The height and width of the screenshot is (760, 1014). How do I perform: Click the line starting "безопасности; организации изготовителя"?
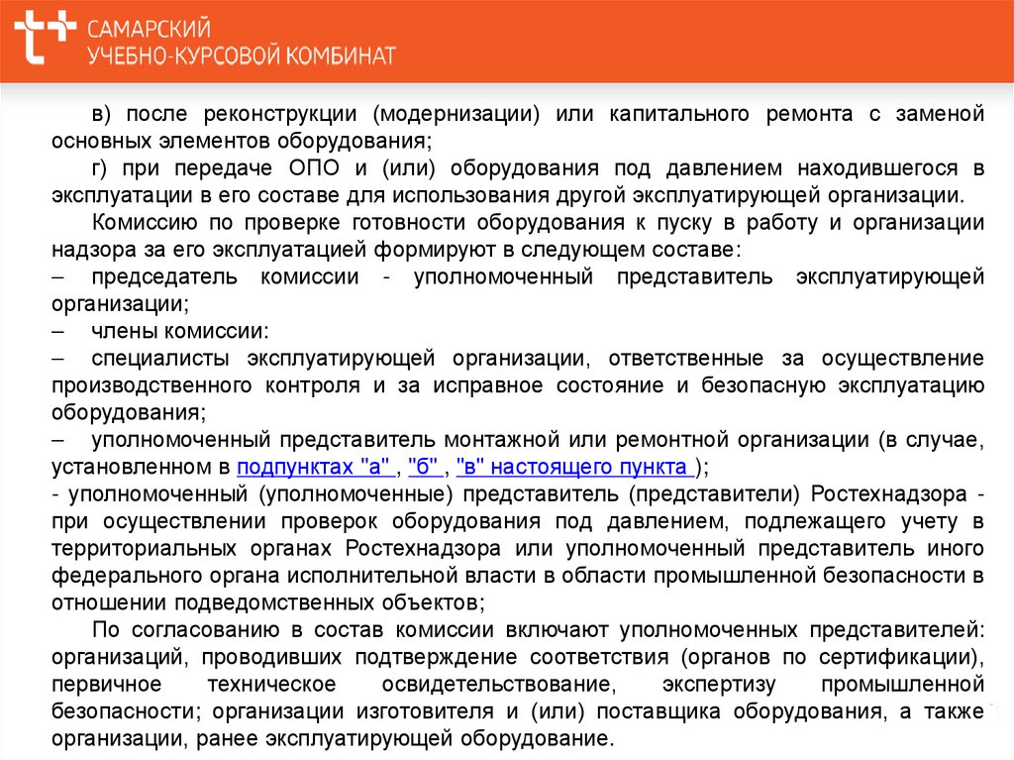(518, 711)
